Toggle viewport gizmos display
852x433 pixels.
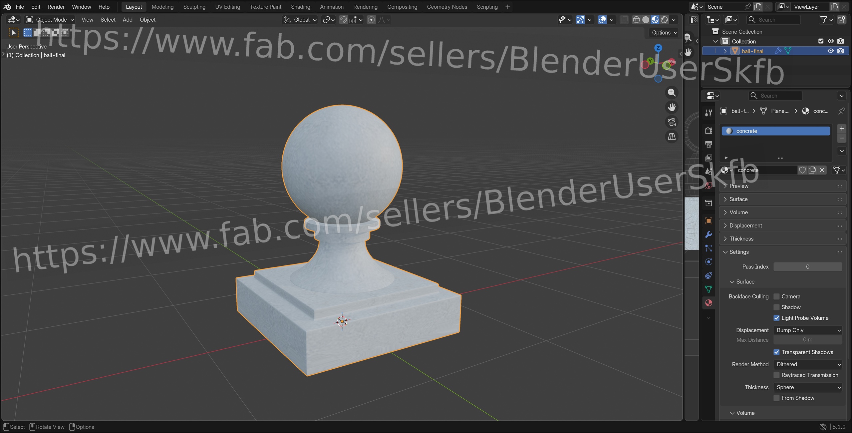tap(580, 20)
